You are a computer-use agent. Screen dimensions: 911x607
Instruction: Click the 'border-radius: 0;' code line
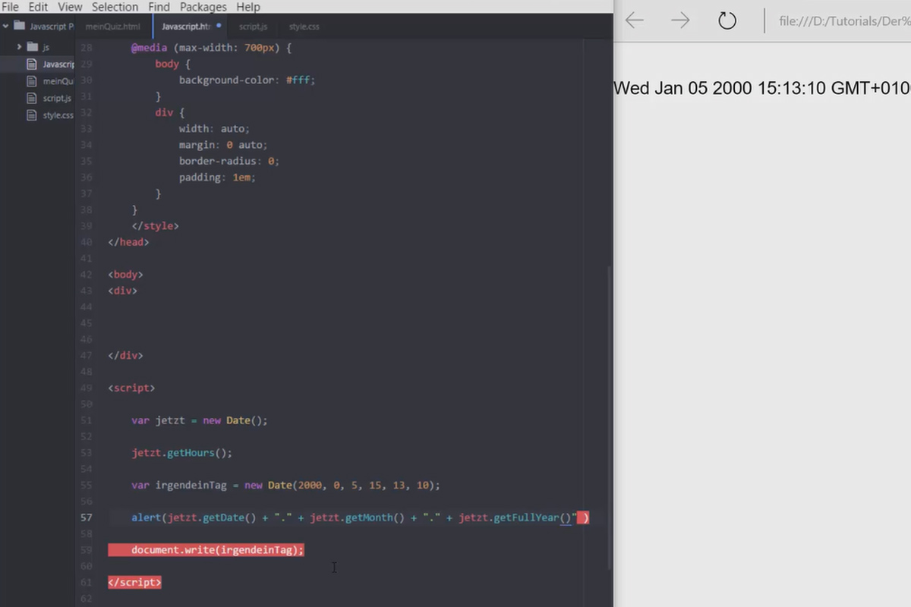[229, 161]
